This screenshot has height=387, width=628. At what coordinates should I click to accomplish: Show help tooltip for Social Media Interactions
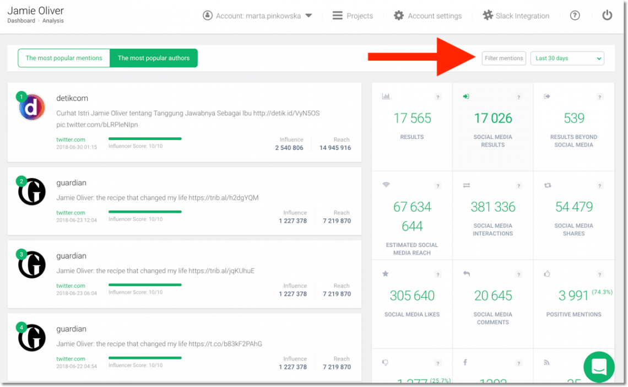[x=519, y=186]
